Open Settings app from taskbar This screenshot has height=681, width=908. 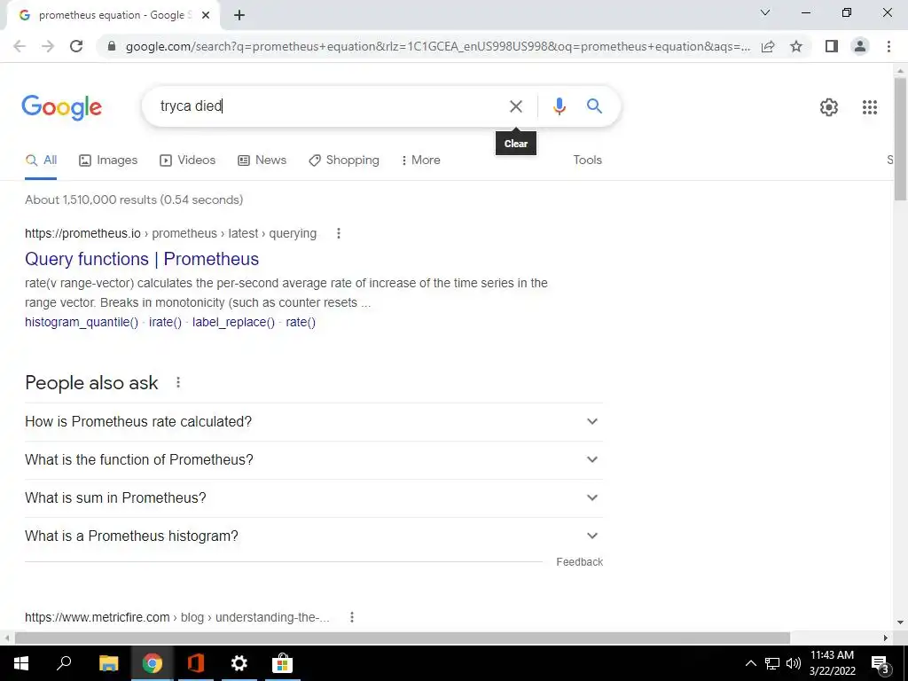click(x=239, y=663)
